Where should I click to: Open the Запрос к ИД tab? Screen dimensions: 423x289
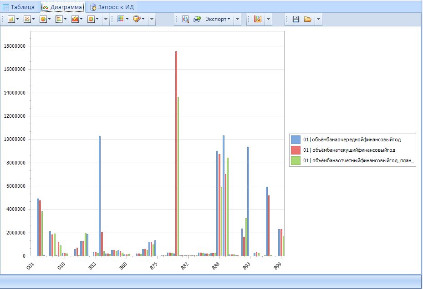coord(112,7)
